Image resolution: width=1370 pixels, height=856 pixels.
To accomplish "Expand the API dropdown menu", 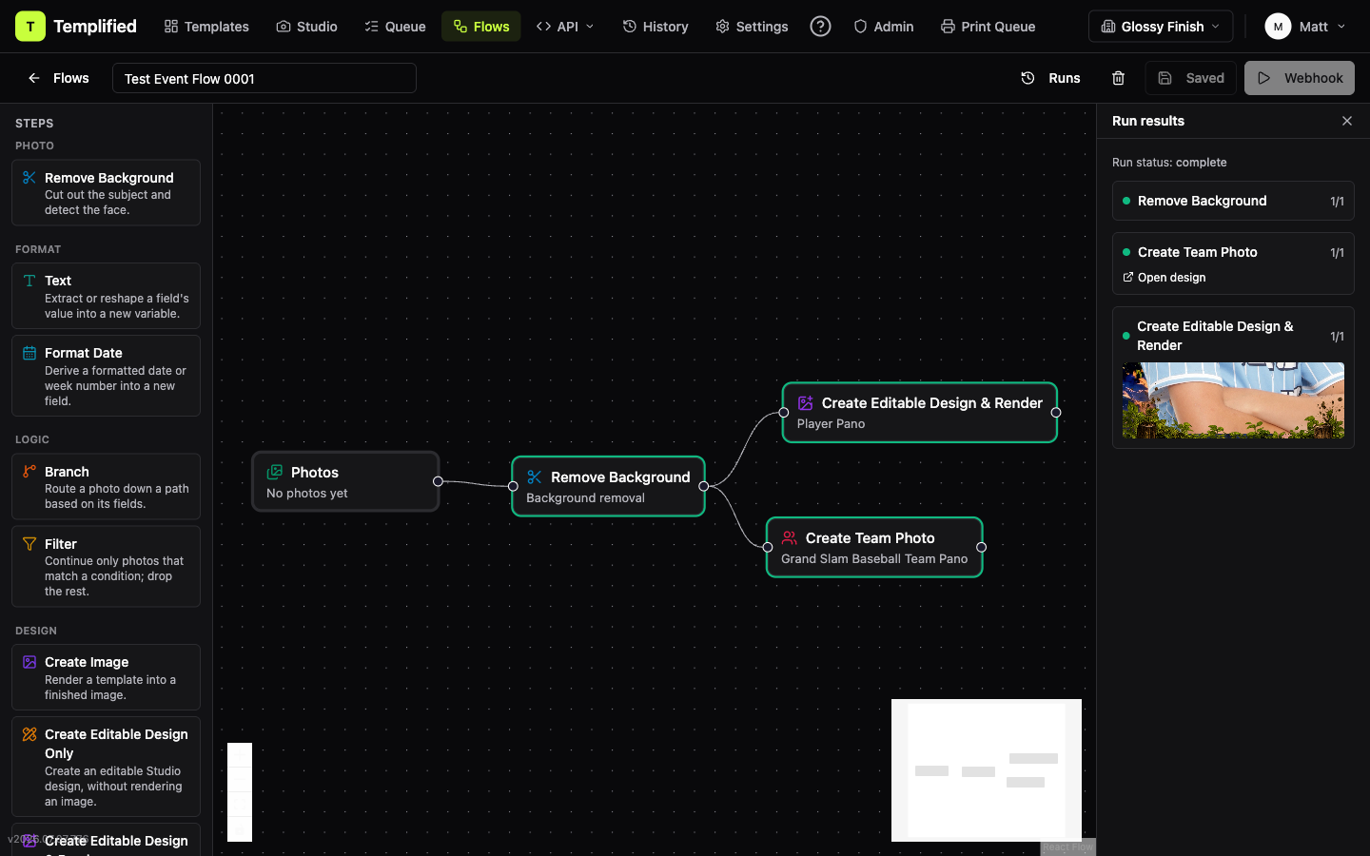I will click(x=565, y=27).
